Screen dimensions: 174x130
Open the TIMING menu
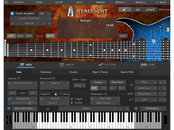pos(100,2)
